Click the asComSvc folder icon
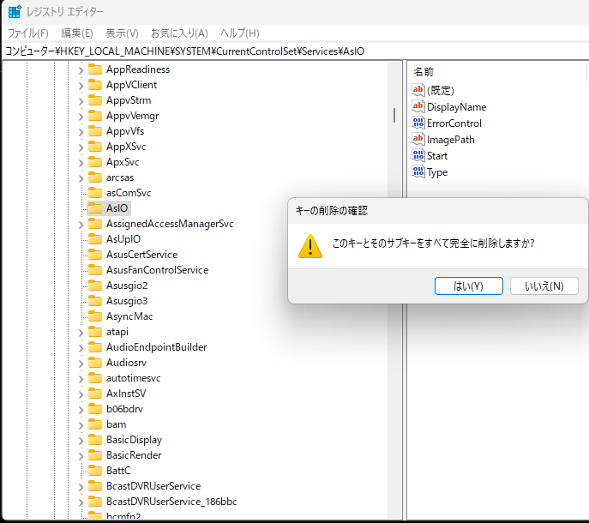 tap(95, 192)
